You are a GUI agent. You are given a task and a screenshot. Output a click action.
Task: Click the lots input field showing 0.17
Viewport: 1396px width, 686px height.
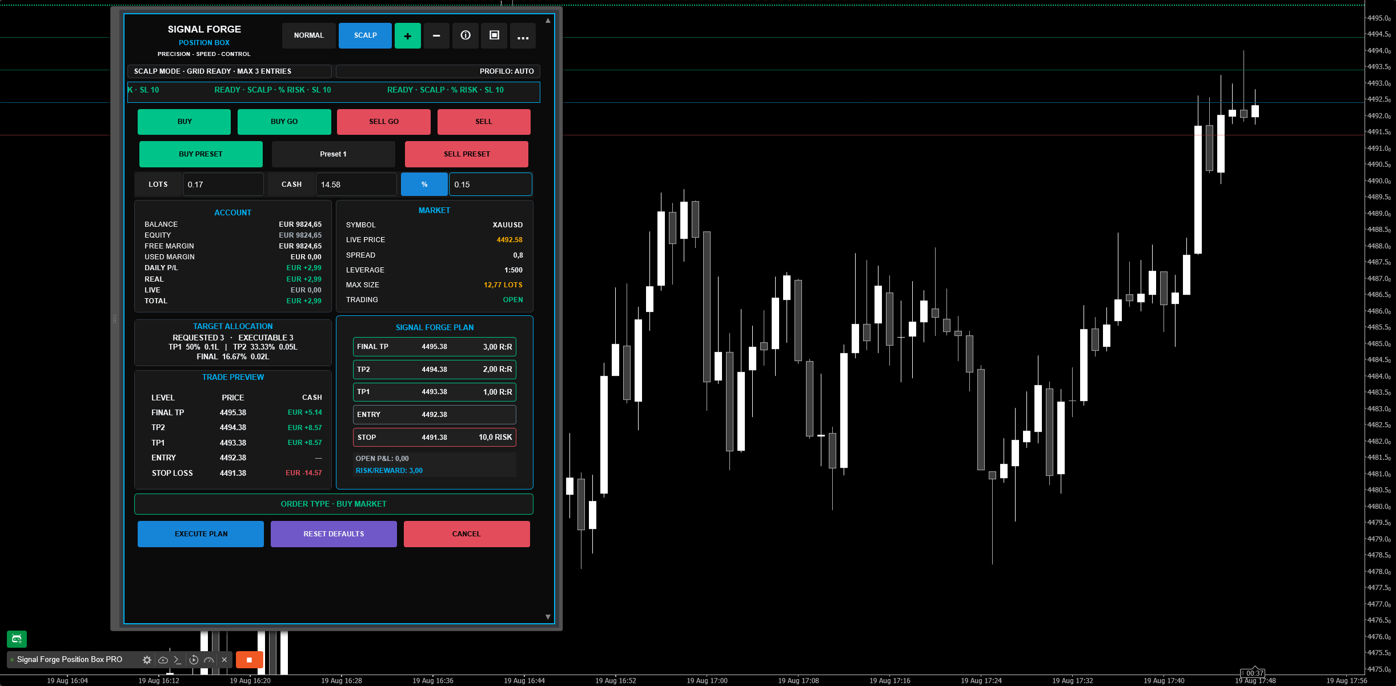tap(223, 184)
